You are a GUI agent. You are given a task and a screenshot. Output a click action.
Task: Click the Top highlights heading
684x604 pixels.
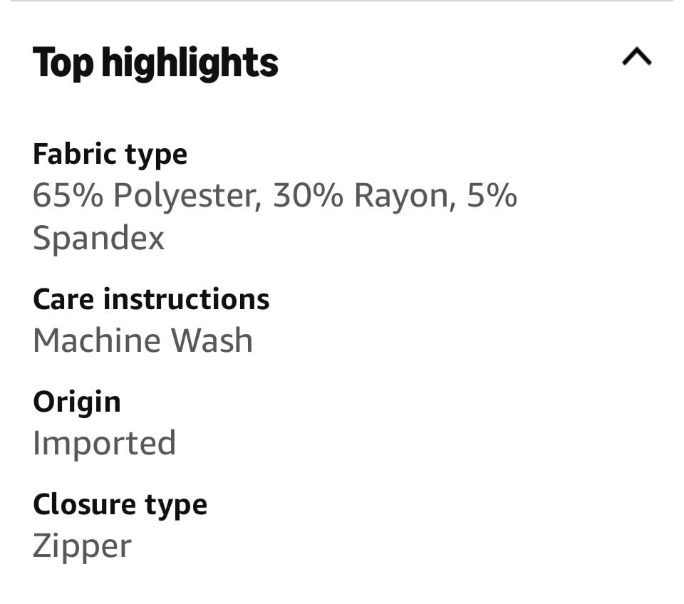(155, 63)
